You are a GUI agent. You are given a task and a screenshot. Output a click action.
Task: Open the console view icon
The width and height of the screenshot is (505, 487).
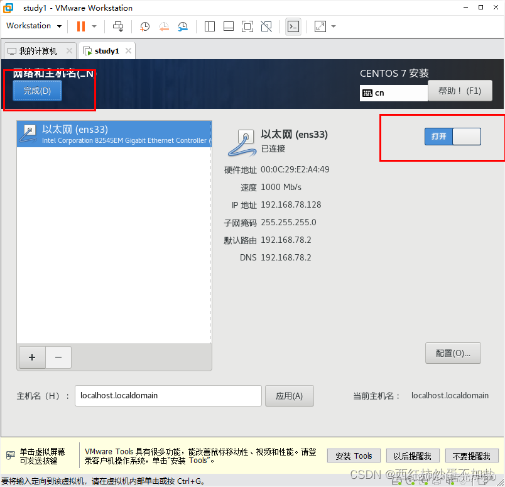click(293, 26)
